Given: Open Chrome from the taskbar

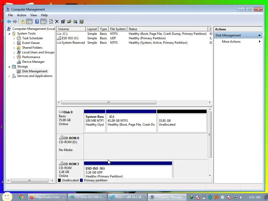Looking at the screenshot, I should (x=21, y=197).
